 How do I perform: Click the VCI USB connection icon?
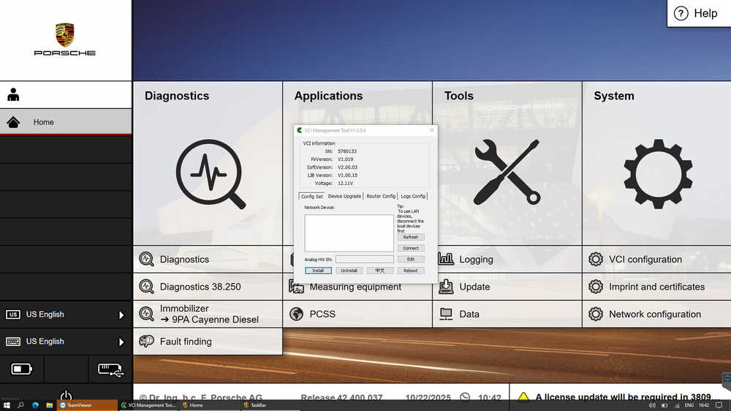(x=110, y=369)
